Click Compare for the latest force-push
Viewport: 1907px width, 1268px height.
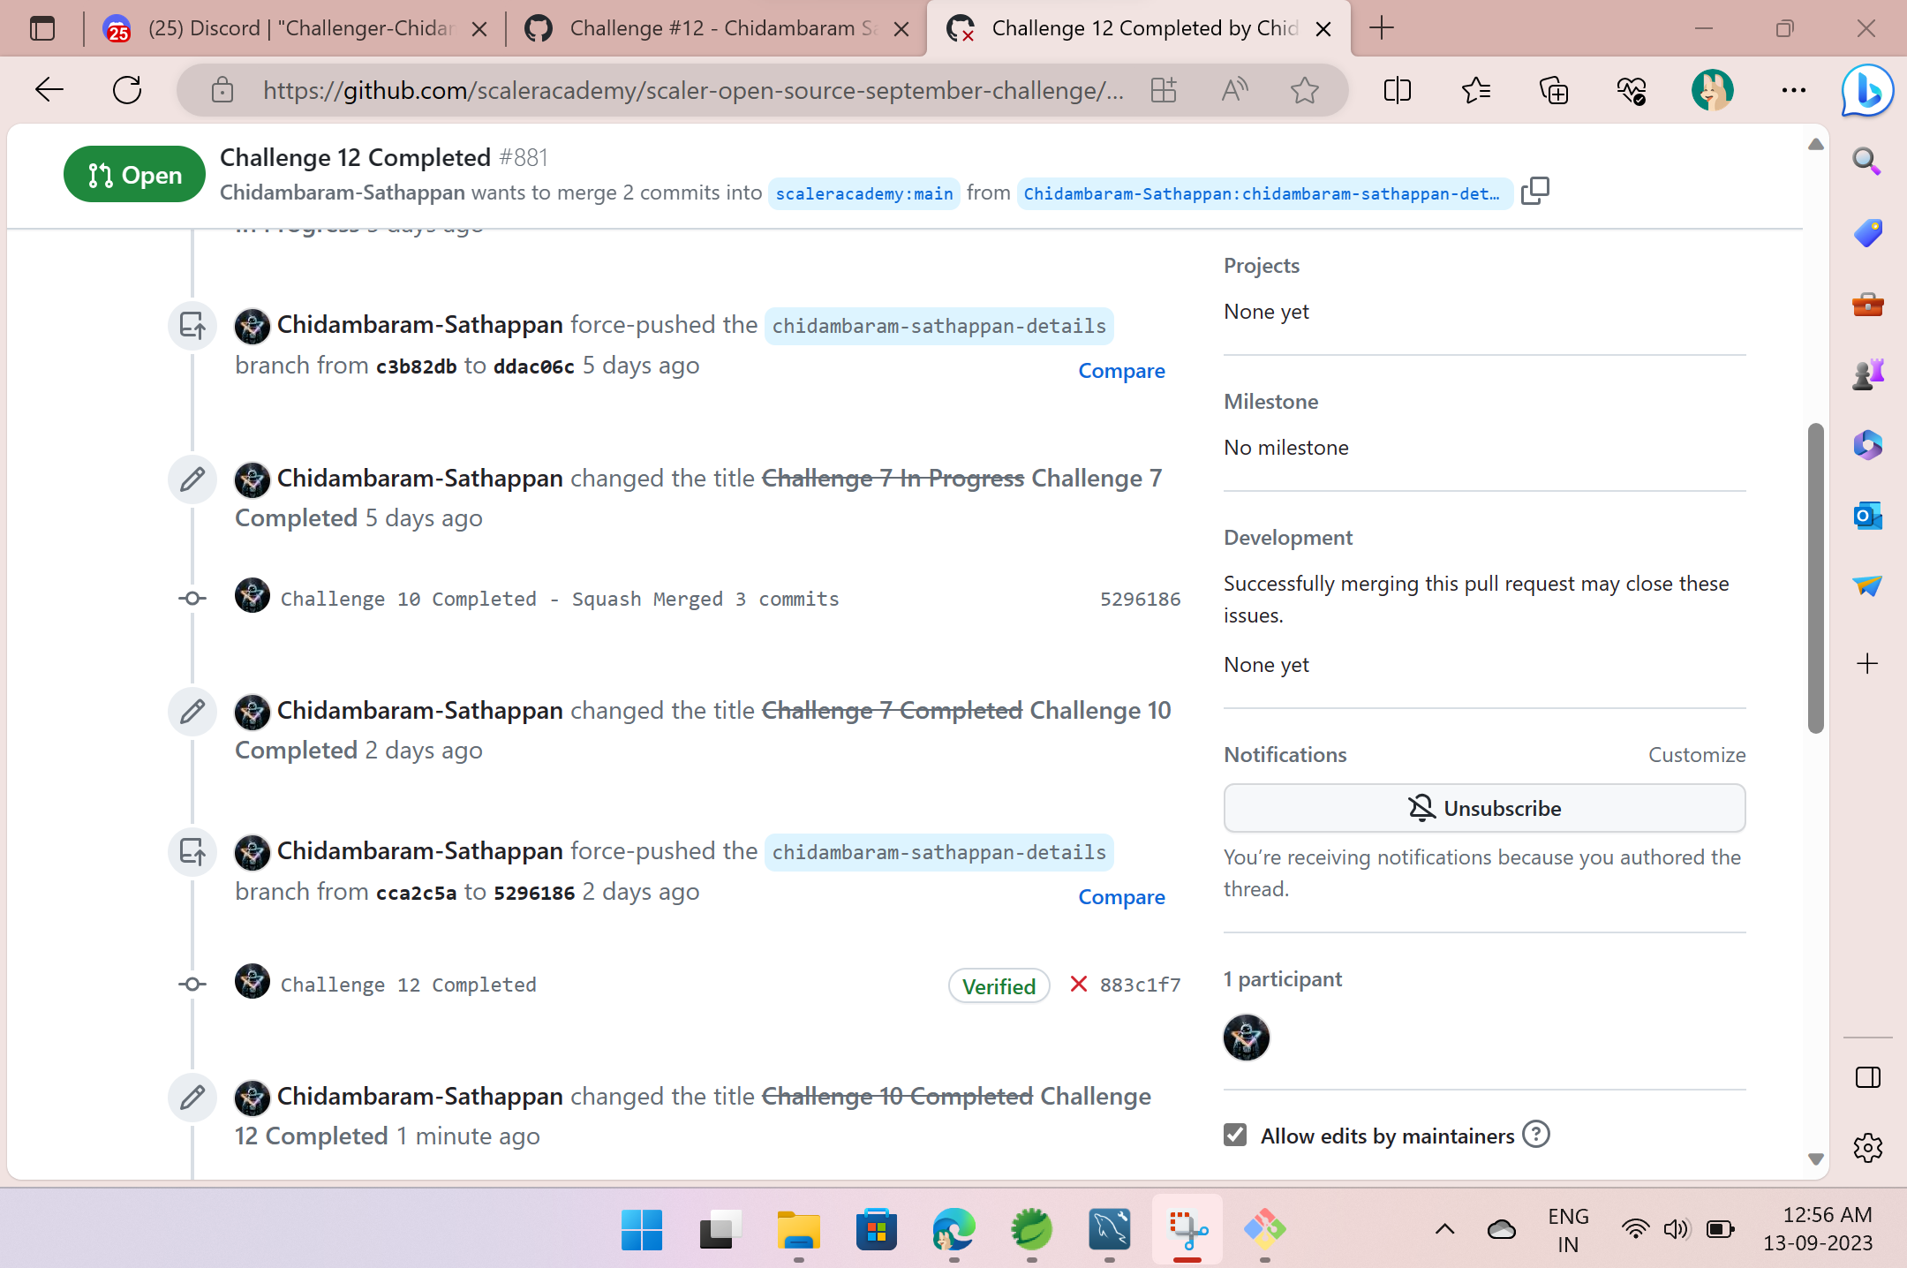[x=1121, y=896]
